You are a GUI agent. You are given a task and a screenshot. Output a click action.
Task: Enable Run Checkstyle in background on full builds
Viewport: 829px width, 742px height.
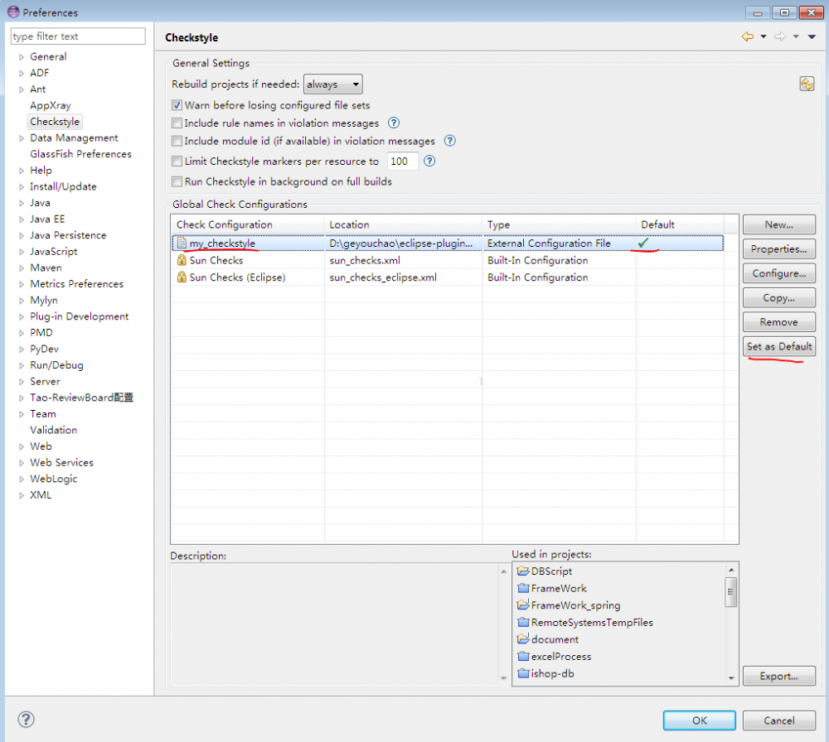(x=177, y=181)
